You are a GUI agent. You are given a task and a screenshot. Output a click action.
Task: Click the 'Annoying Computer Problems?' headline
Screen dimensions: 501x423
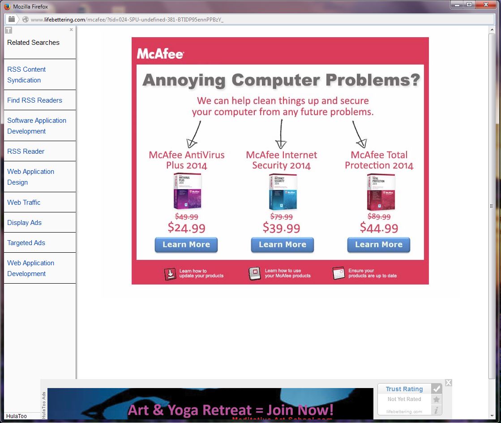[281, 80]
